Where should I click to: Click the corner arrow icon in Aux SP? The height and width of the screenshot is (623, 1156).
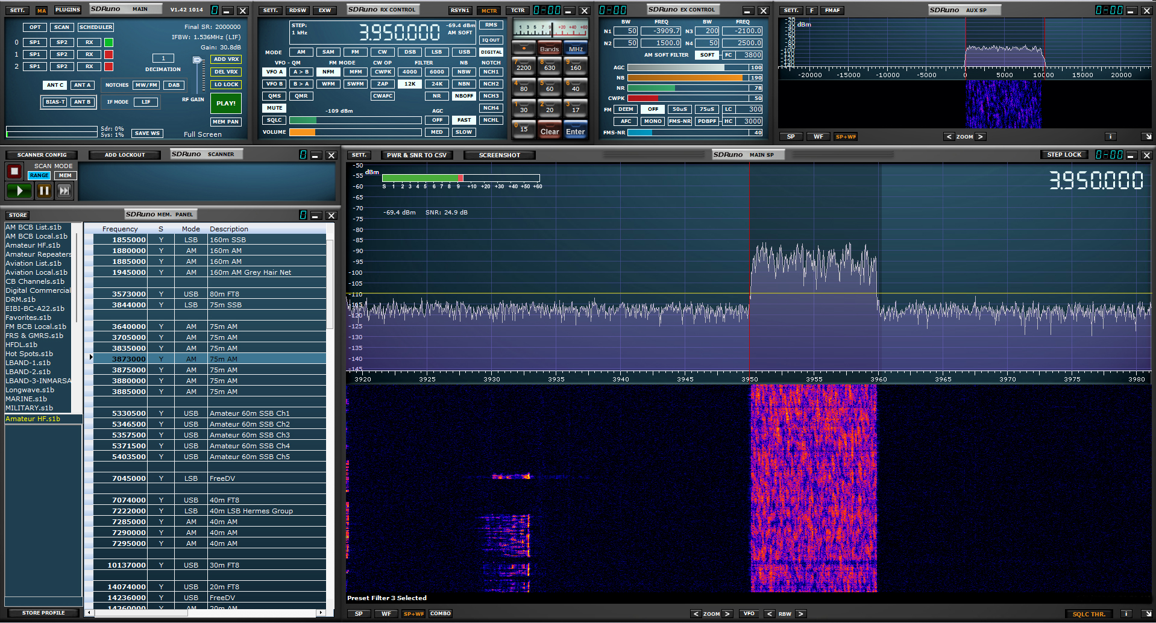(x=1147, y=137)
